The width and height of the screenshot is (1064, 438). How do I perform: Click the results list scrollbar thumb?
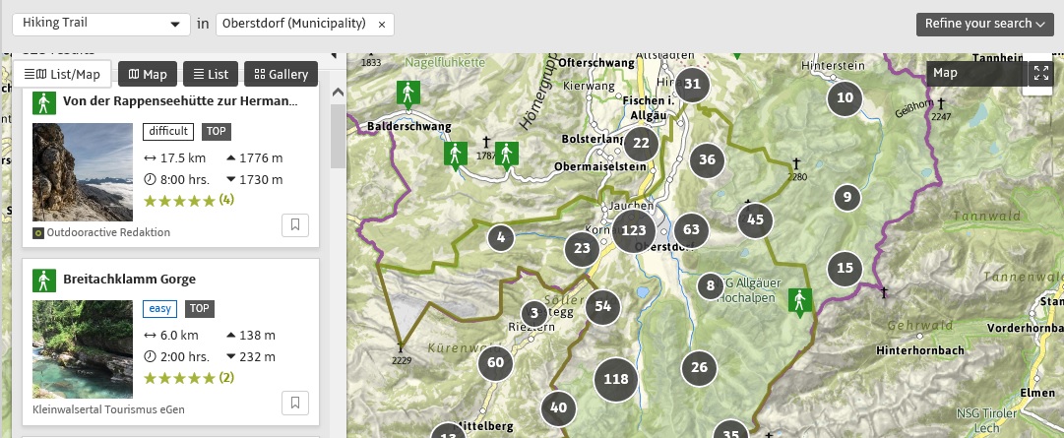338,136
